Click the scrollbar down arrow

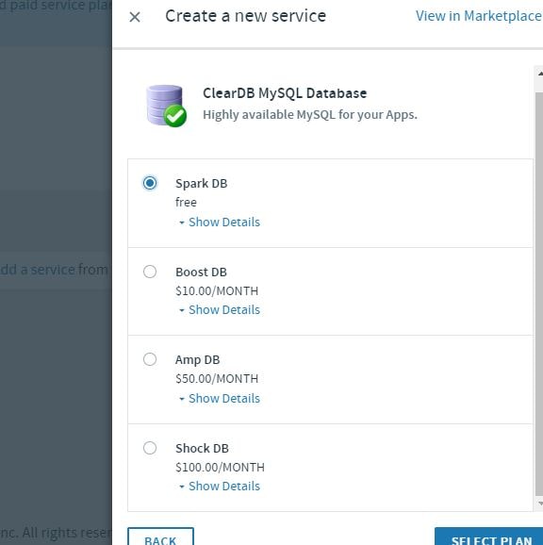coord(539,503)
